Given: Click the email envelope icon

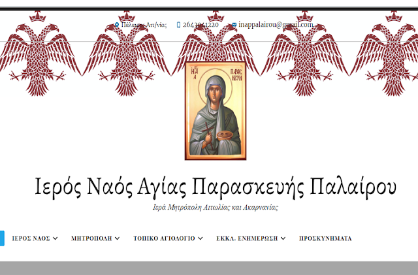Looking at the screenshot, I should [x=234, y=25].
